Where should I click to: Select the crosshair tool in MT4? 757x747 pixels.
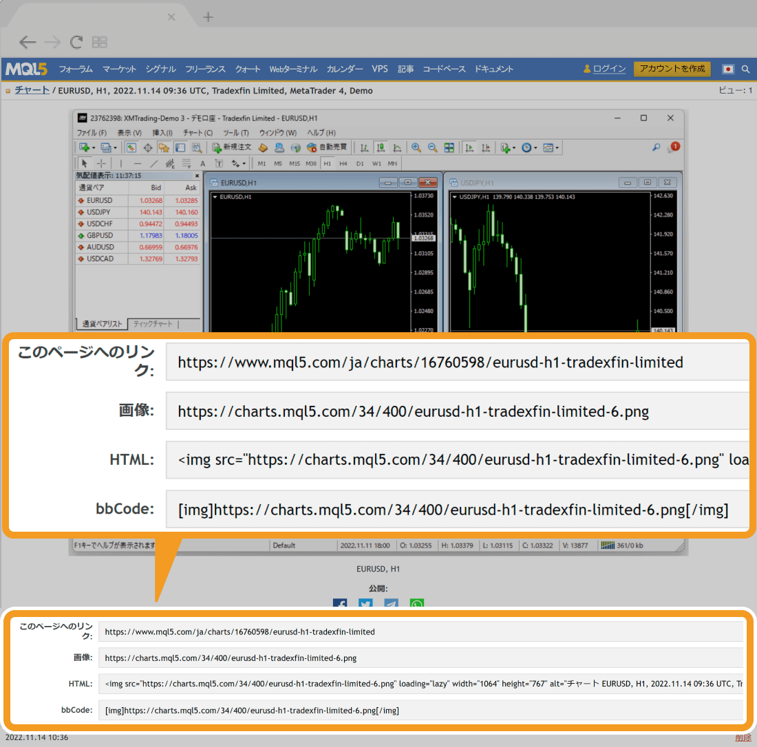[101, 164]
